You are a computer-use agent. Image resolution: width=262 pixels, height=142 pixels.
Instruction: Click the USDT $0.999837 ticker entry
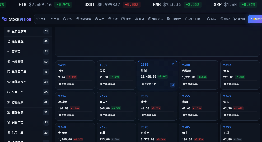coord(112,5)
